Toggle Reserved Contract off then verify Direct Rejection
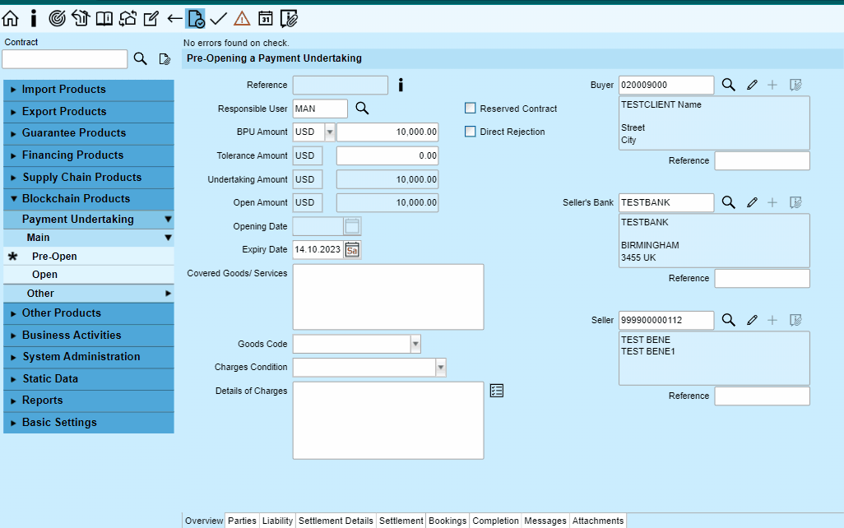This screenshot has width=844, height=528. [x=470, y=108]
